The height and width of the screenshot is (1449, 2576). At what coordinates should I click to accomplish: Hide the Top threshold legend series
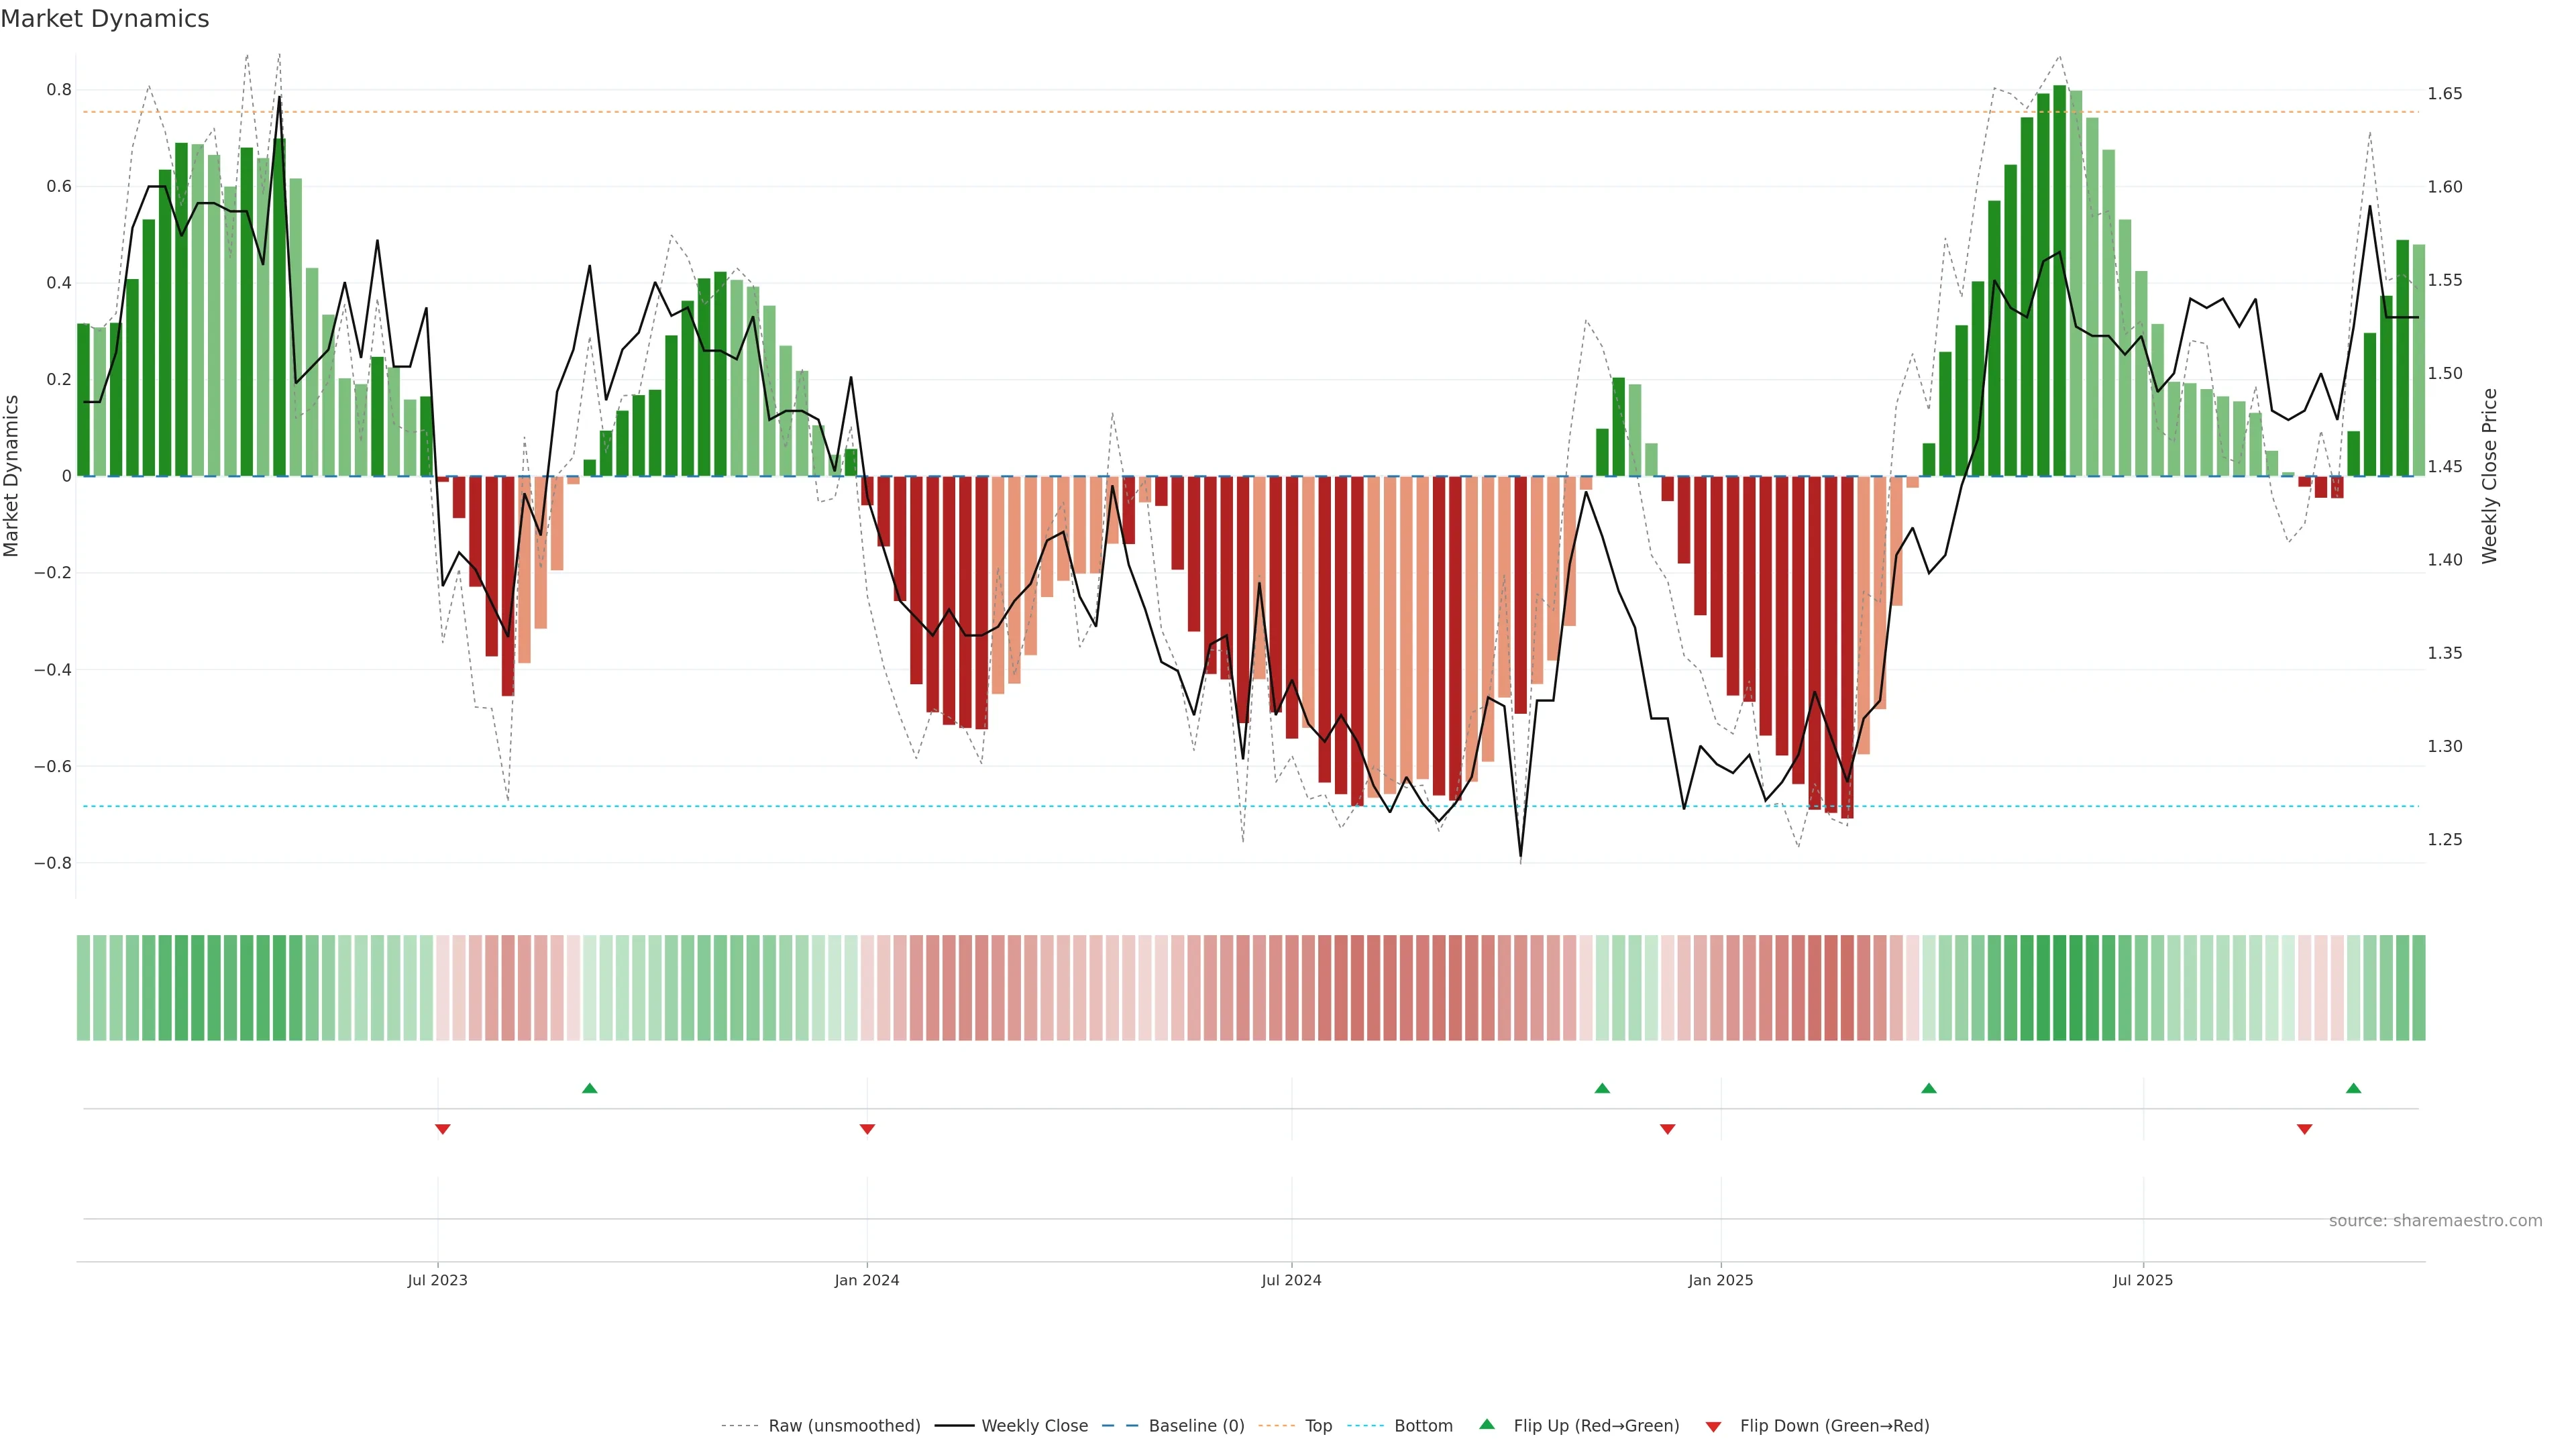point(1318,1426)
